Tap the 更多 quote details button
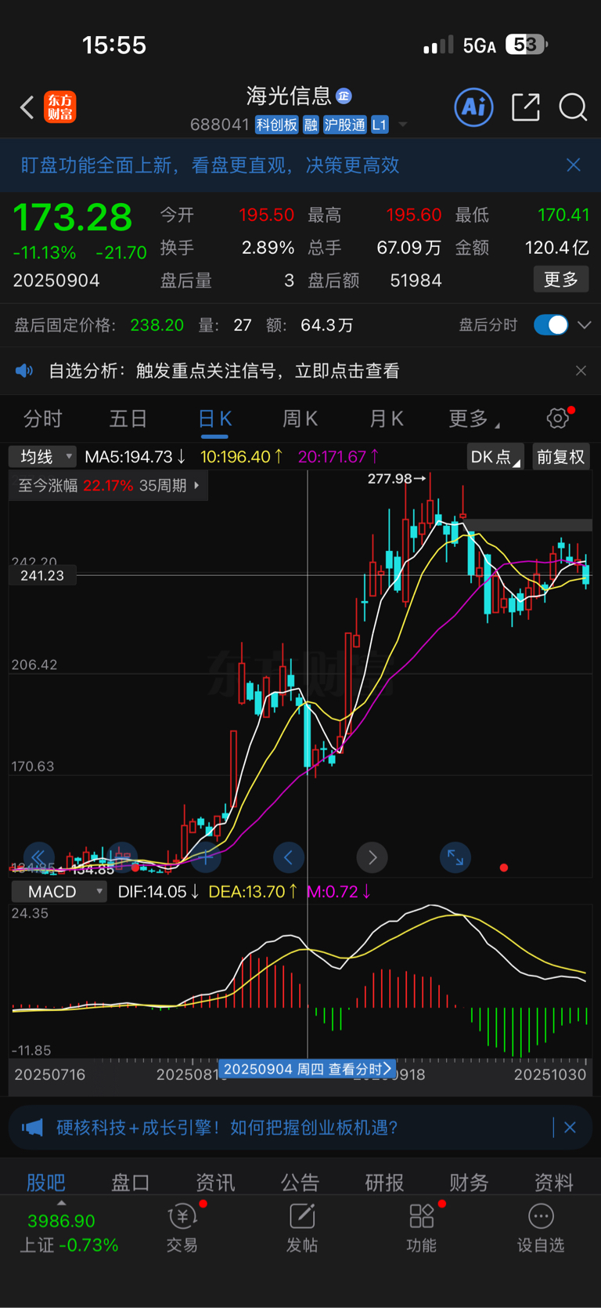Image resolution: width=601 pixels, height=1308 pixels. click(561, 280)
